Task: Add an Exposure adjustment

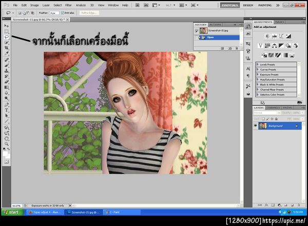Action: tap(288, 36)
